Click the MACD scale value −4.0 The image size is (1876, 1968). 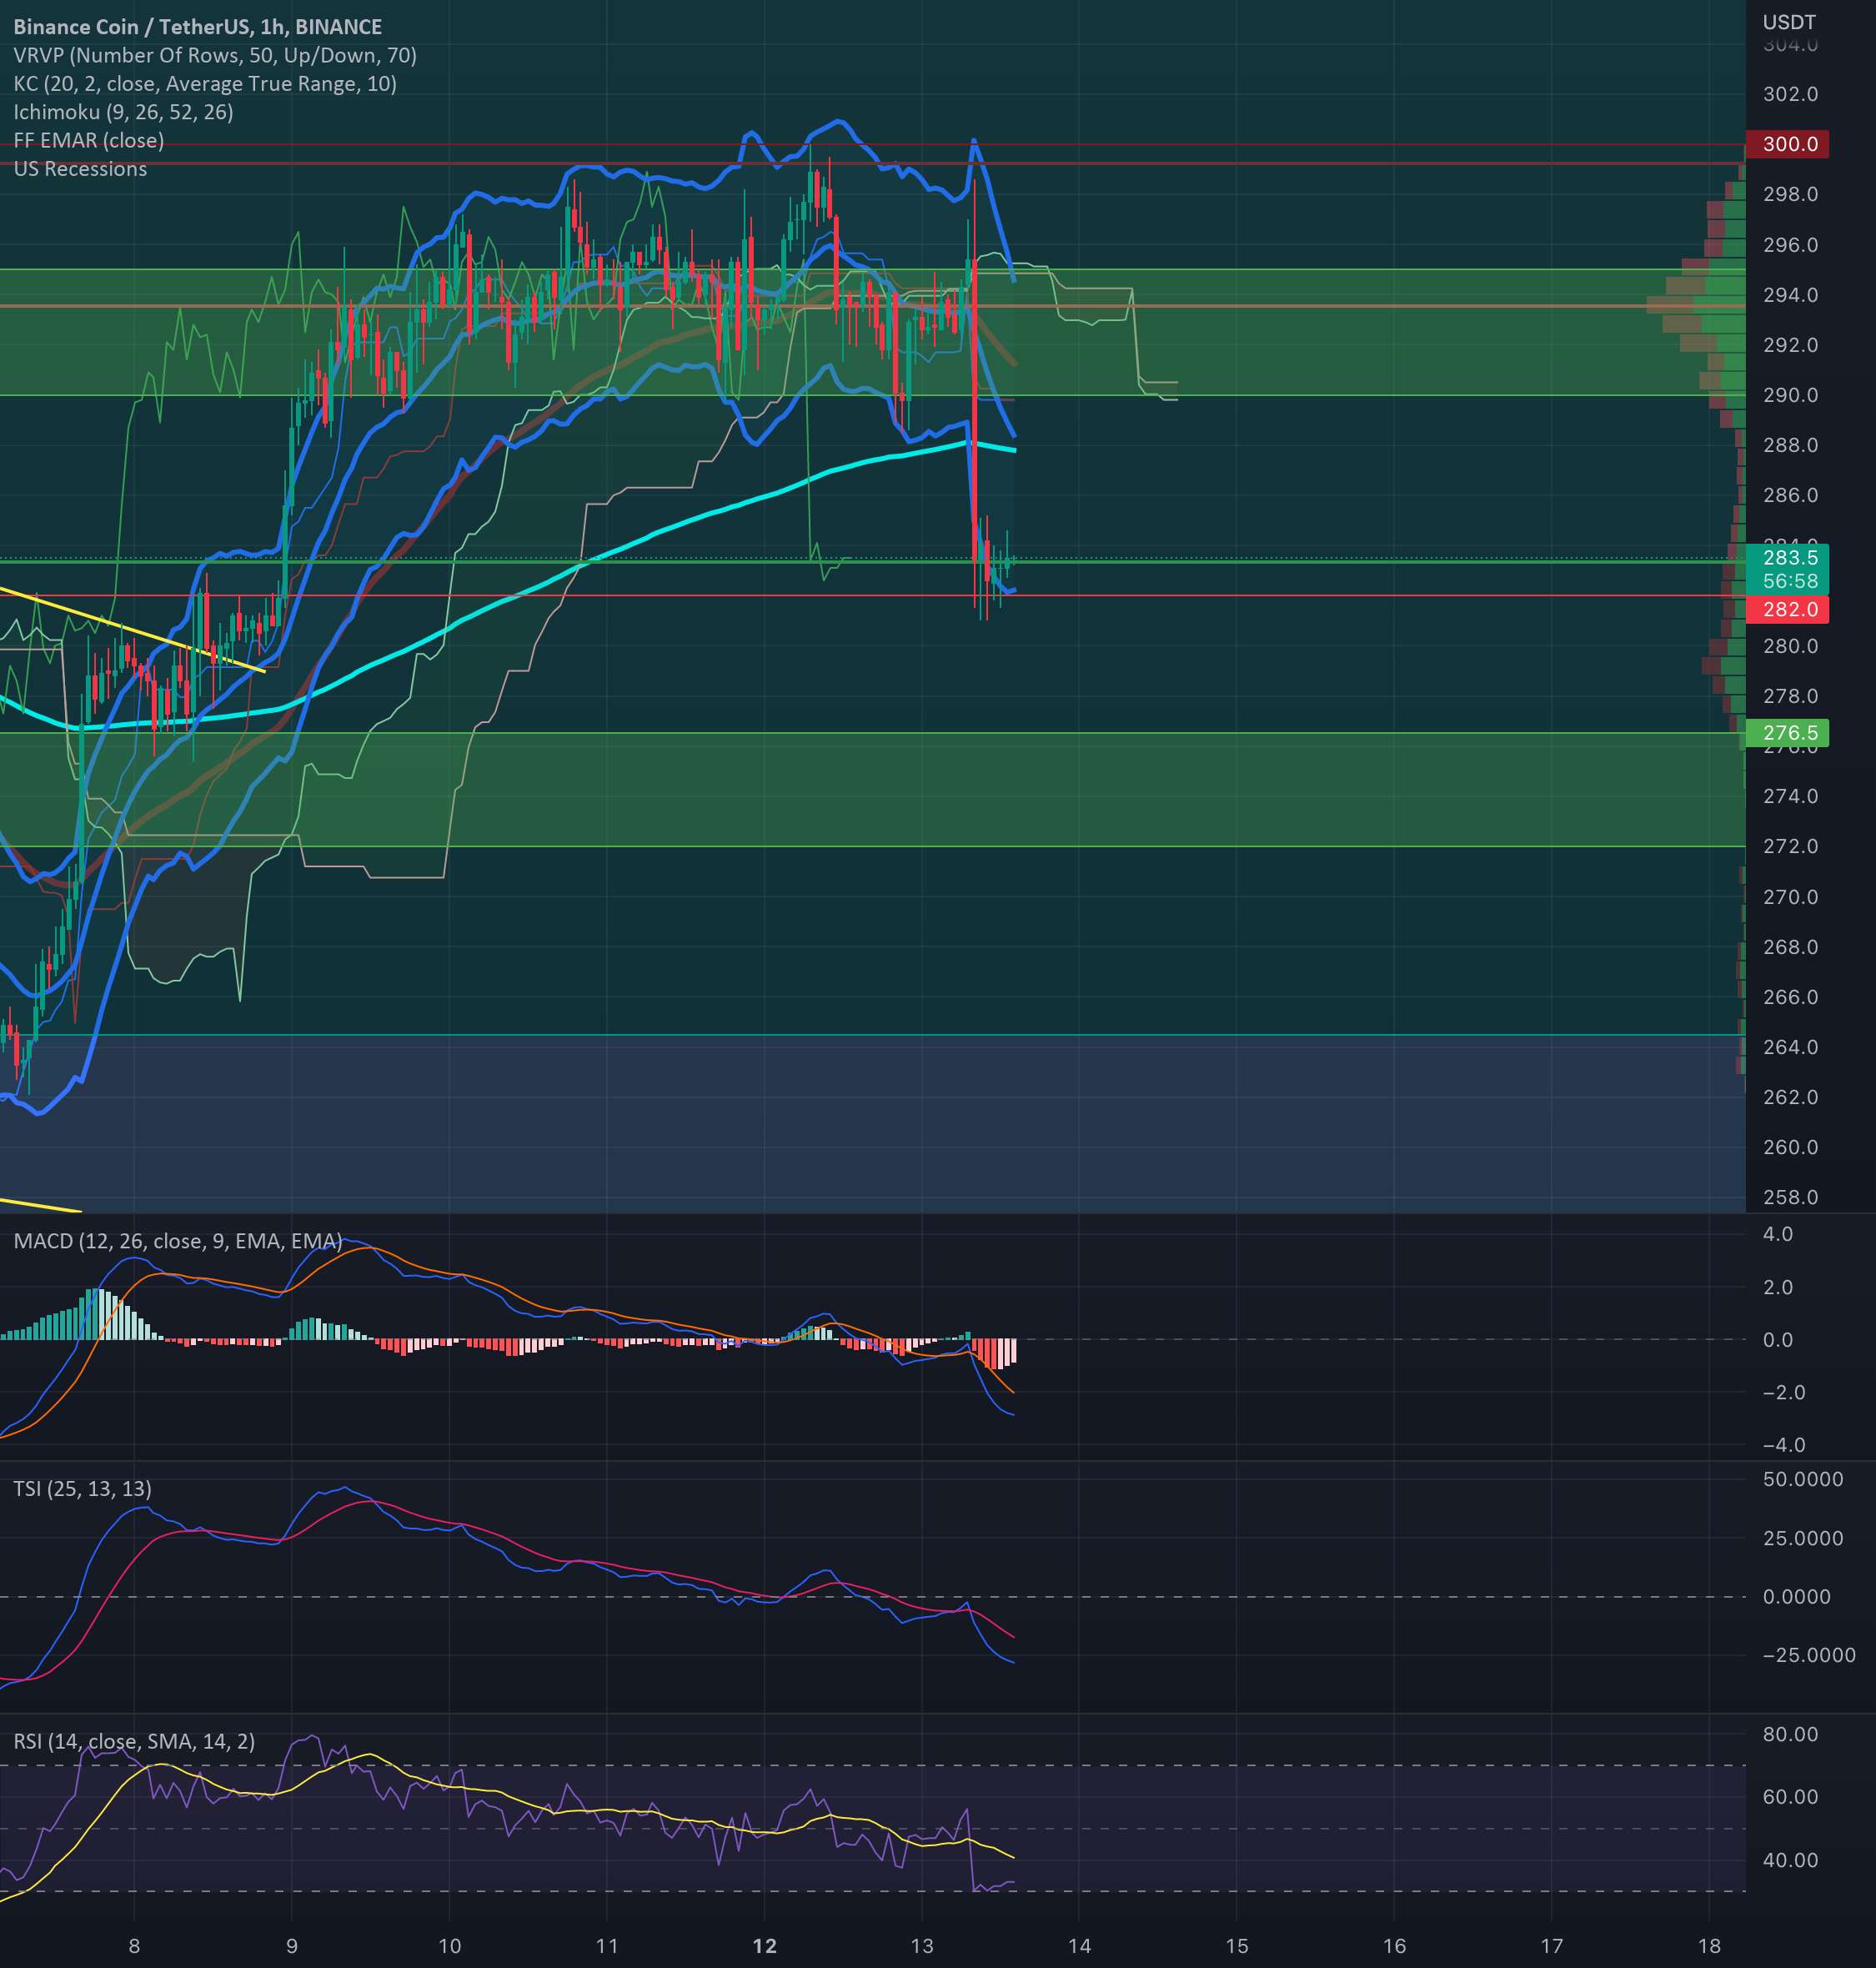[1784, 1445]
